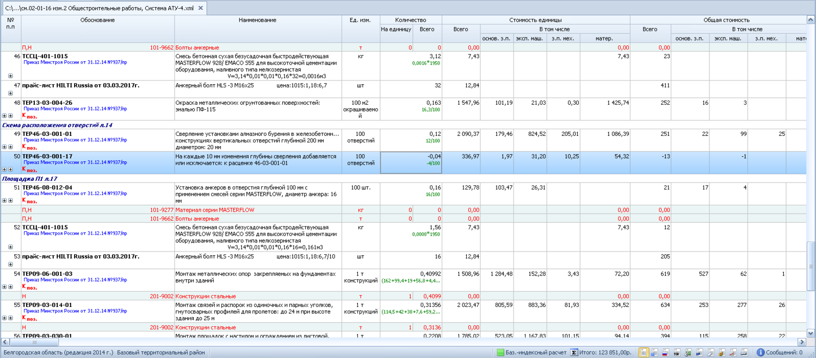Click the ИР document icon in status bar
The height and width of the screenshot is (358, 816).
(x=700, y=353)
